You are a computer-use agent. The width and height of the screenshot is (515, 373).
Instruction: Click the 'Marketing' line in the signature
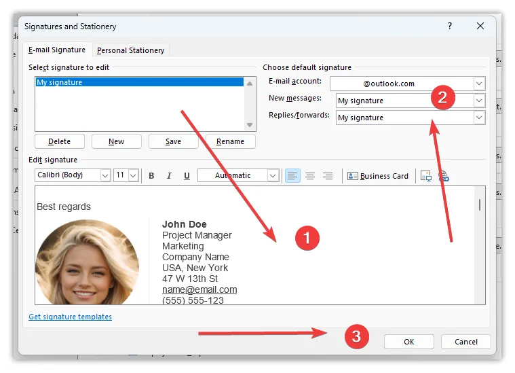[x=183, y=246]
